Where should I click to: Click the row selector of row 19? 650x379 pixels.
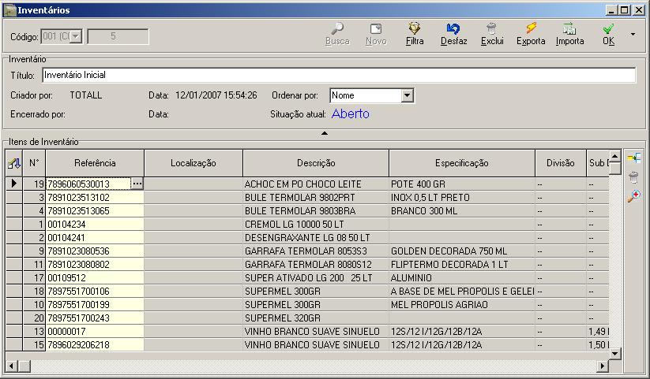click(x=14, y=184)
